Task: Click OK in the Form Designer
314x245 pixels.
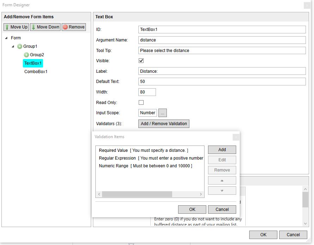Action: pos(263,234)
